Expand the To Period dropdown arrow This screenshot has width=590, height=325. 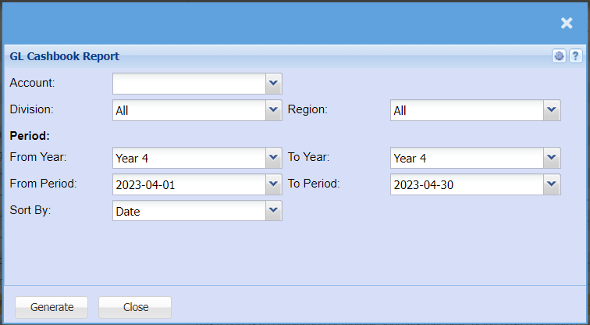pos(552,184)
